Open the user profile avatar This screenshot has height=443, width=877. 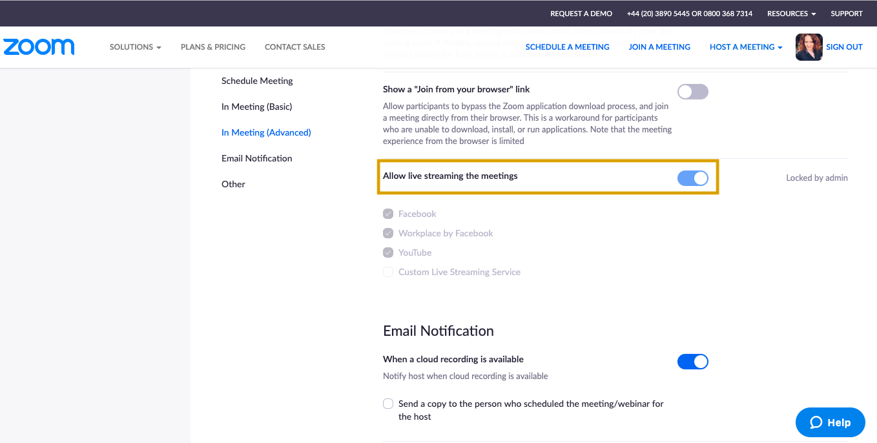[809, 47]
